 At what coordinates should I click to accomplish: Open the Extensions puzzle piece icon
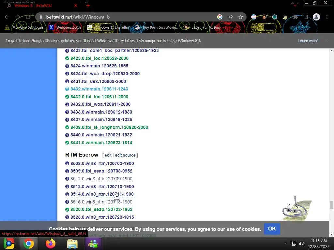point(295,17)
